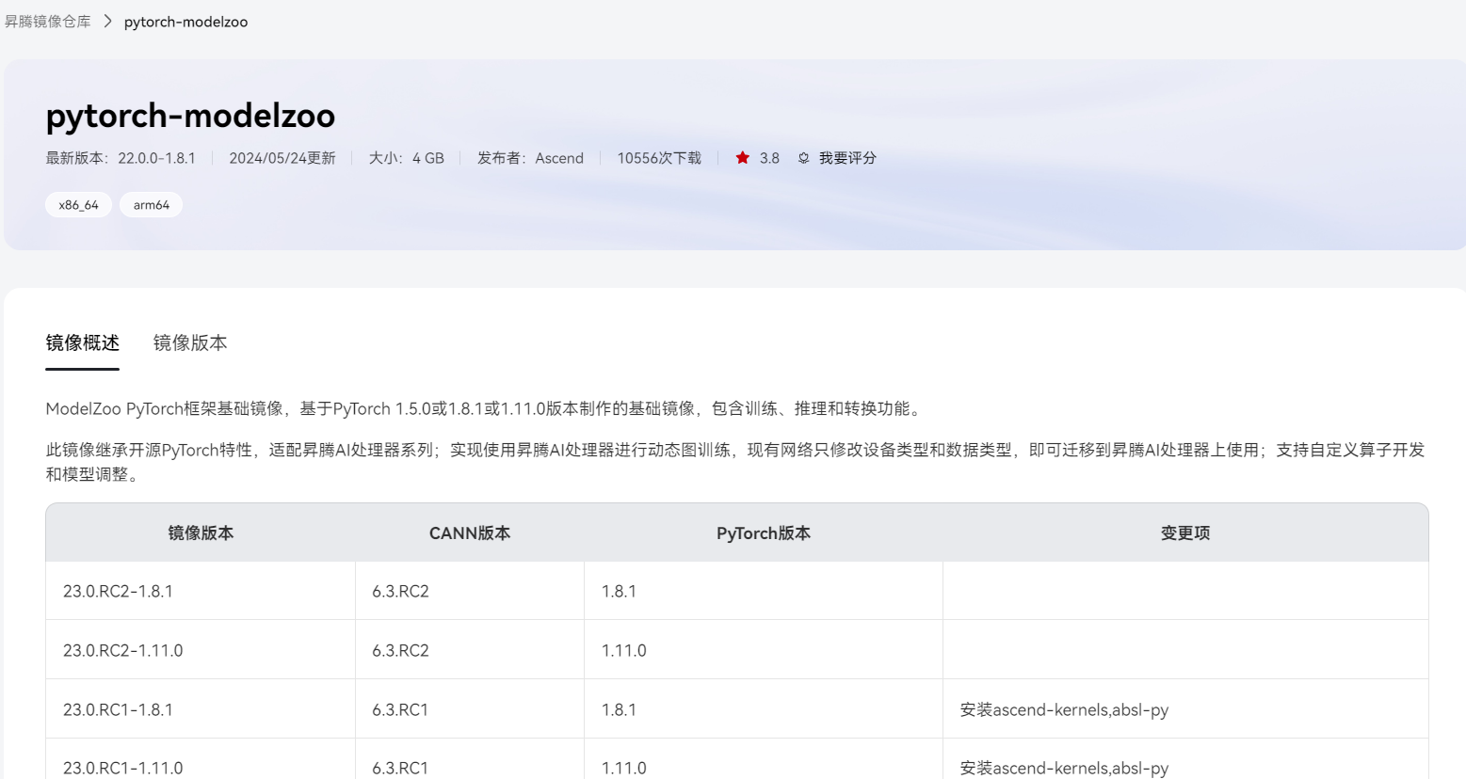1466x779 pixels.
Task: Click the rate icon beside 我要评分
Action: point(803,158)
